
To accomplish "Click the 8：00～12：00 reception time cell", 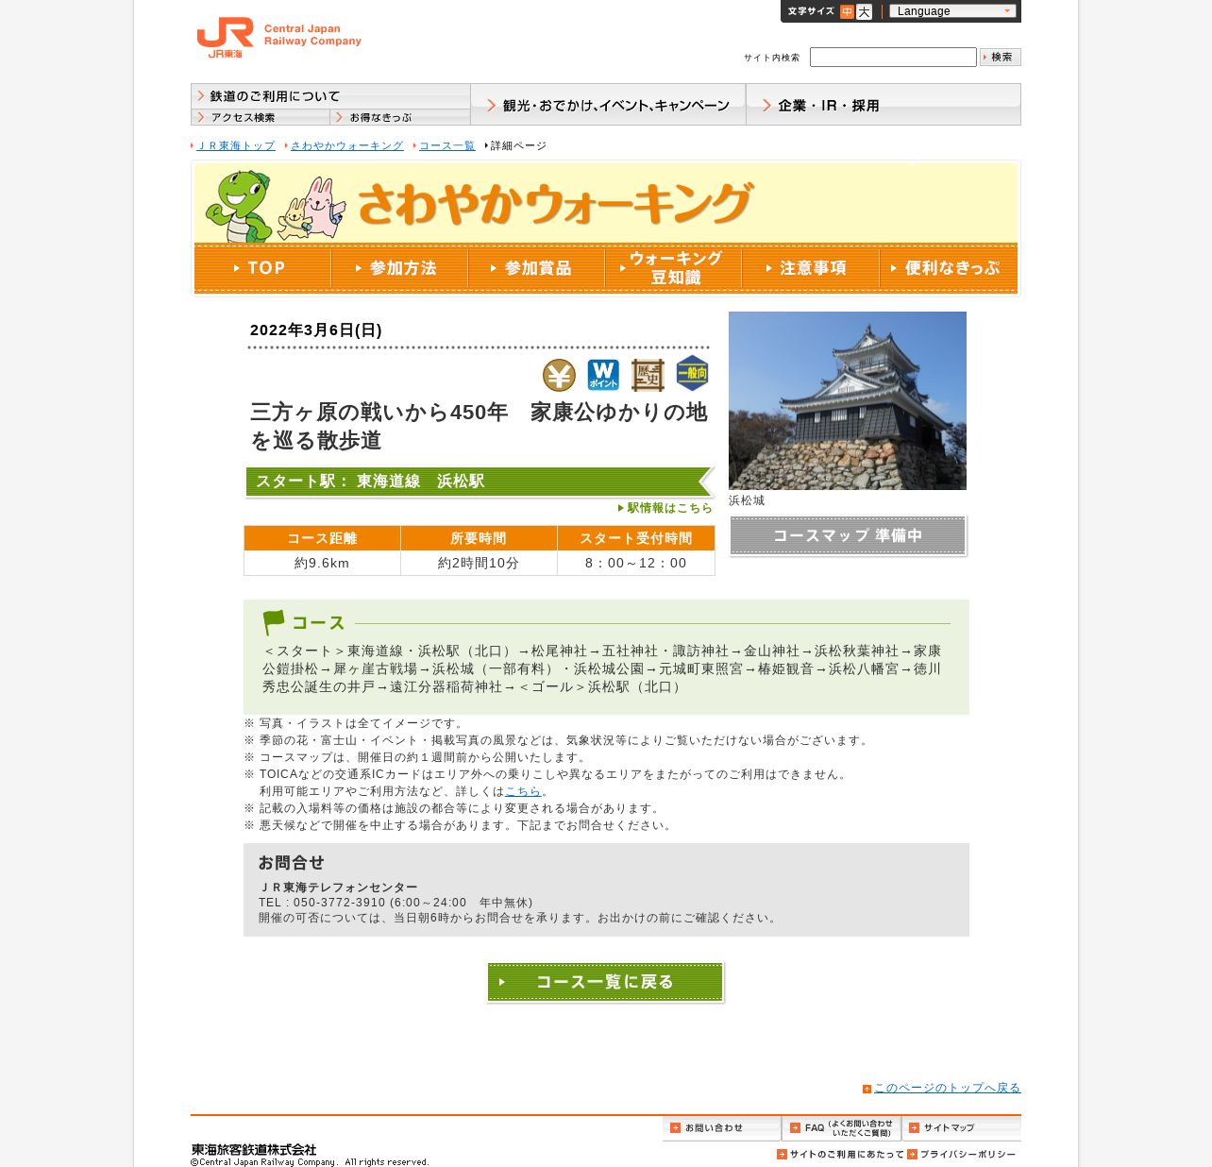I will click(636, 563).
